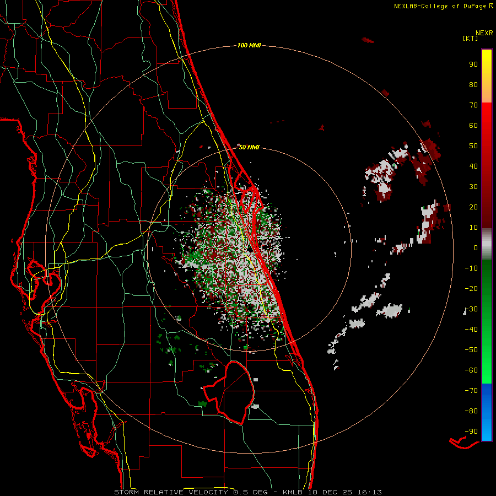The image size is (496, 496).
Task: Click the -70 knot value on scale
Action: click(x=471, y=391)
